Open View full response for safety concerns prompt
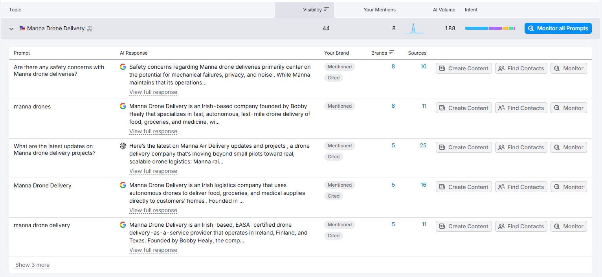The image size is (602, 277). tap(153, 92)
